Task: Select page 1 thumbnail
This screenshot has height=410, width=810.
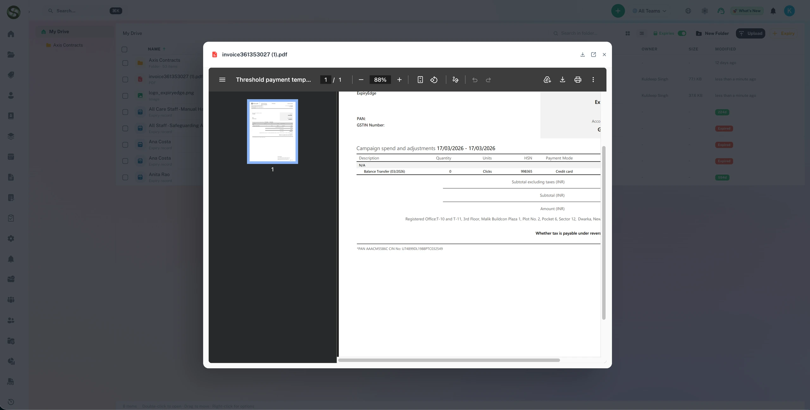Action: coord(272,132)
